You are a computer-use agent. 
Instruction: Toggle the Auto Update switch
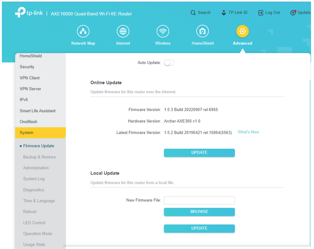pyautogui.click(x=169, y=63)
